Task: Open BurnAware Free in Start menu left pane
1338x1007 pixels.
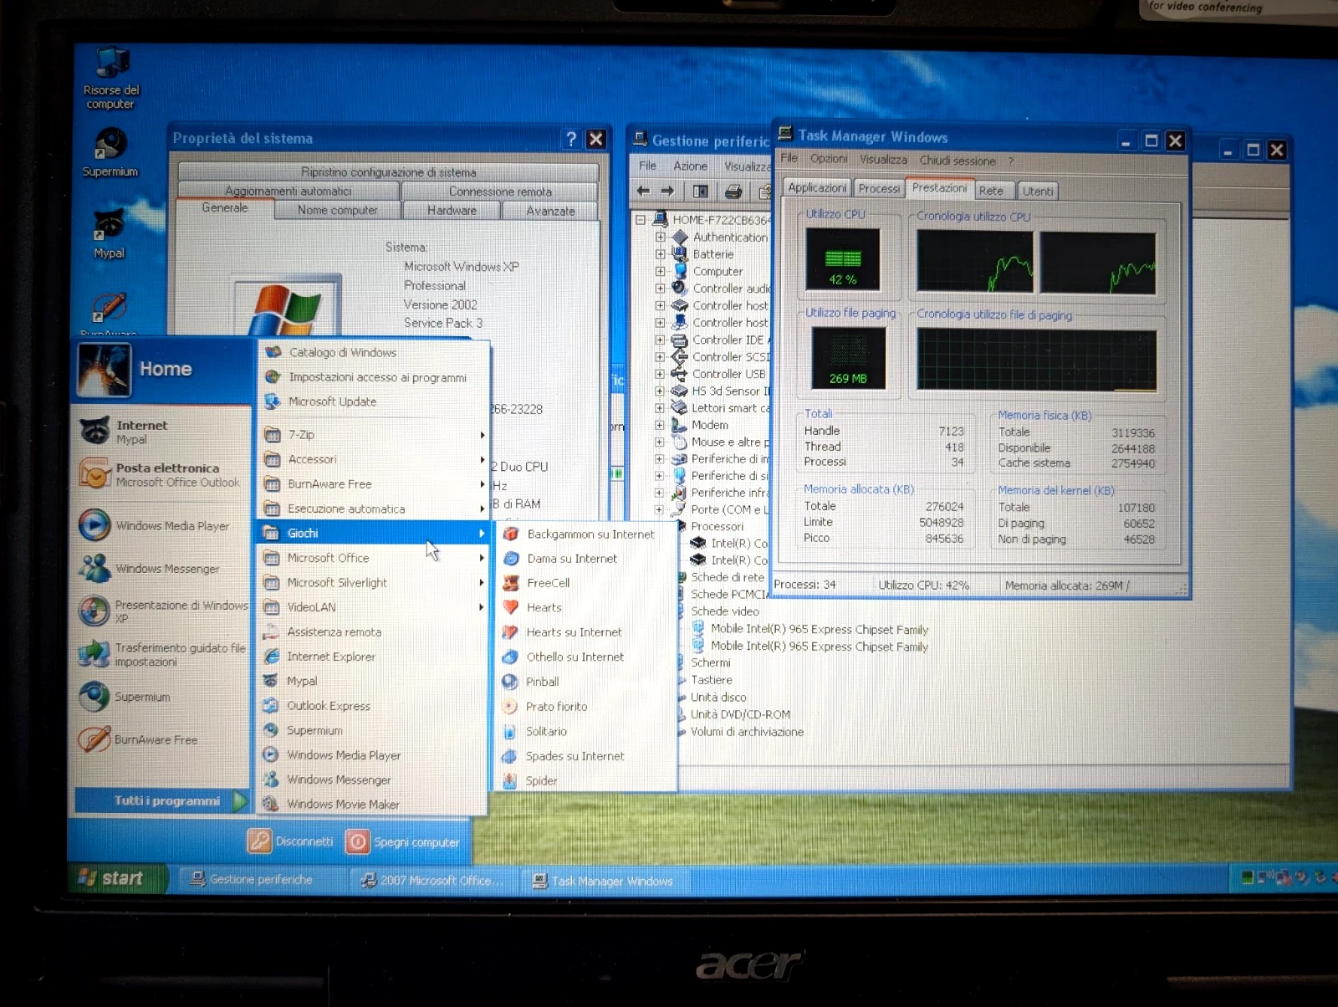Action: [x=163, y=739]
